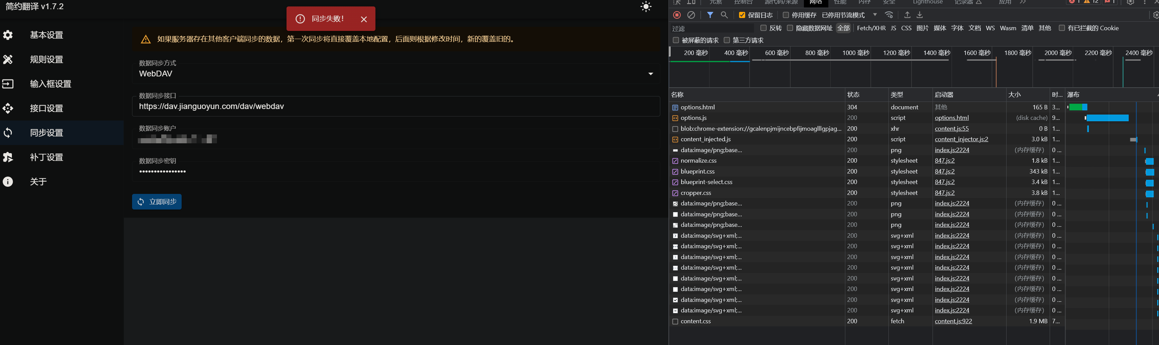Viewport: 1159px width, 345px height.
Task: Open the network throttling dropdown arrow
Action: click(876, 15)
